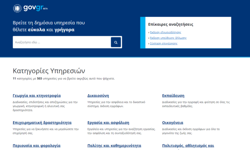Open the 'Επιχειρηματική δραστηριότητα' category
The height and width of the screenshot is (150, 250).
coord(42,123)
